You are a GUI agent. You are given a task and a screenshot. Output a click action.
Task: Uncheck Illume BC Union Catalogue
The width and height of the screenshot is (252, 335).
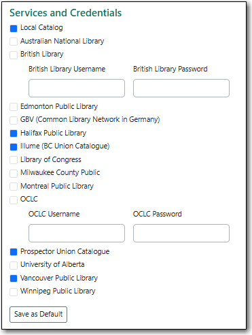(14, 147)
